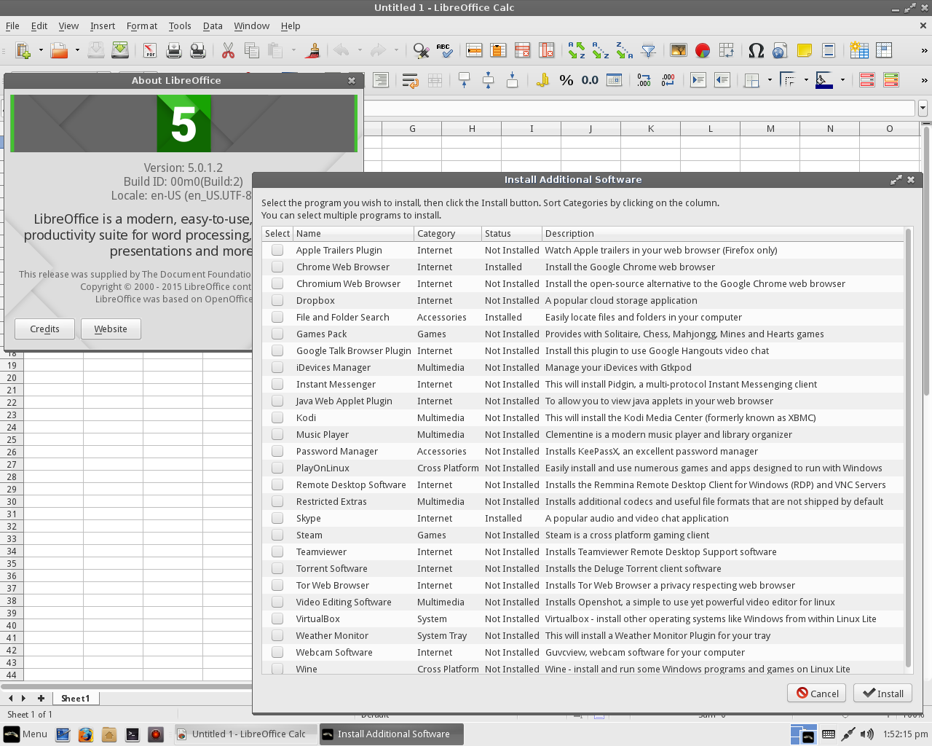This screenshot has height=746, width=932.
Task: Open the terminal from the taskbar
Action: [x=133, y=734]
